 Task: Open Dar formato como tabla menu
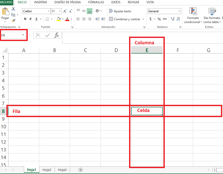[x=212, y=16]
